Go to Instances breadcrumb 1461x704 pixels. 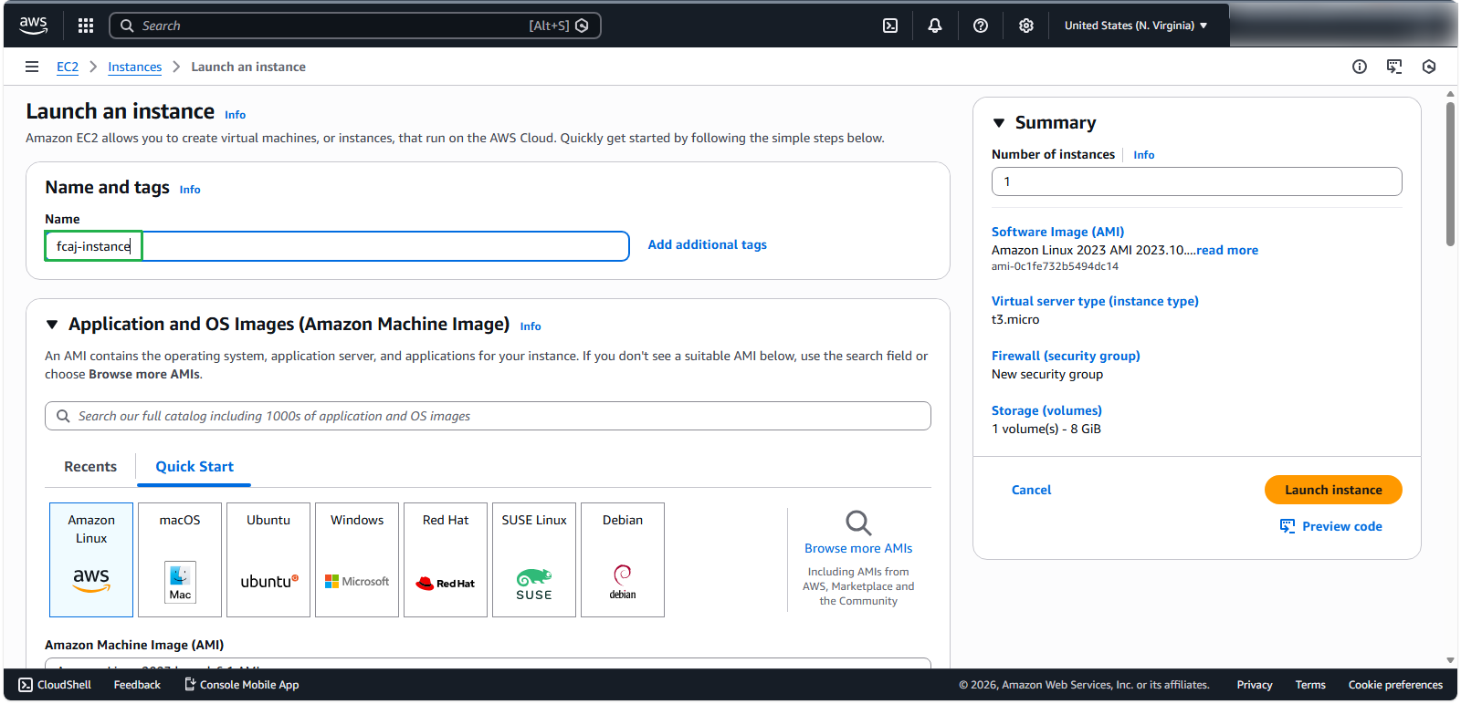click(135, 67)
